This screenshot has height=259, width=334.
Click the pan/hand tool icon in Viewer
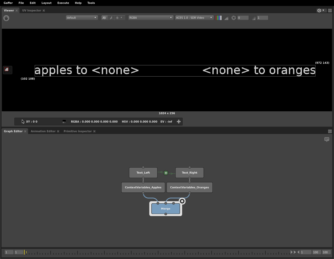pyautogui.click(x=6, y=18)
